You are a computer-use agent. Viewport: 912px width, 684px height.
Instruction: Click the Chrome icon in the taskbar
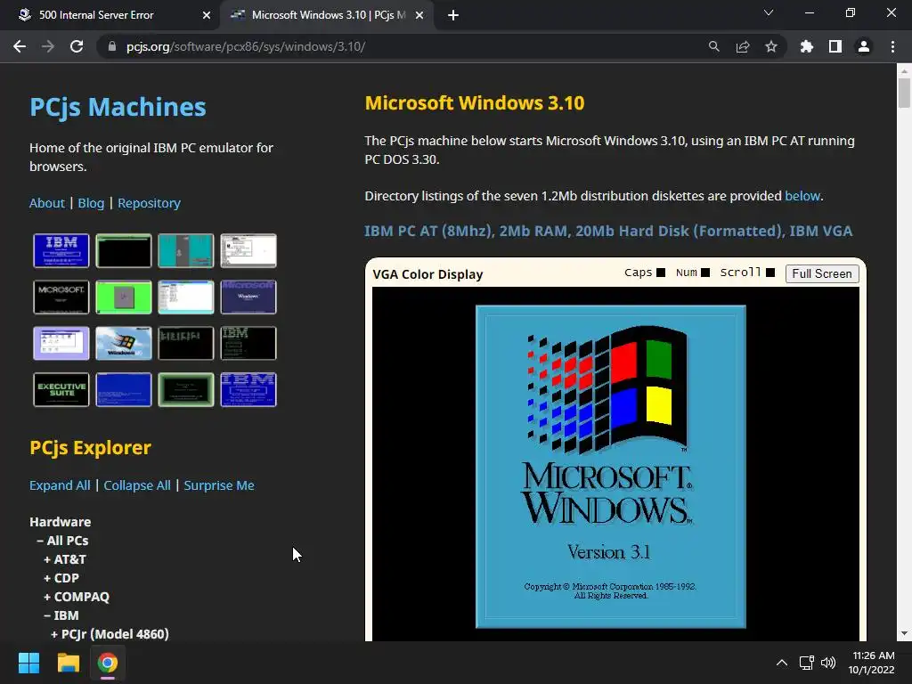click(x=108, y=663)
